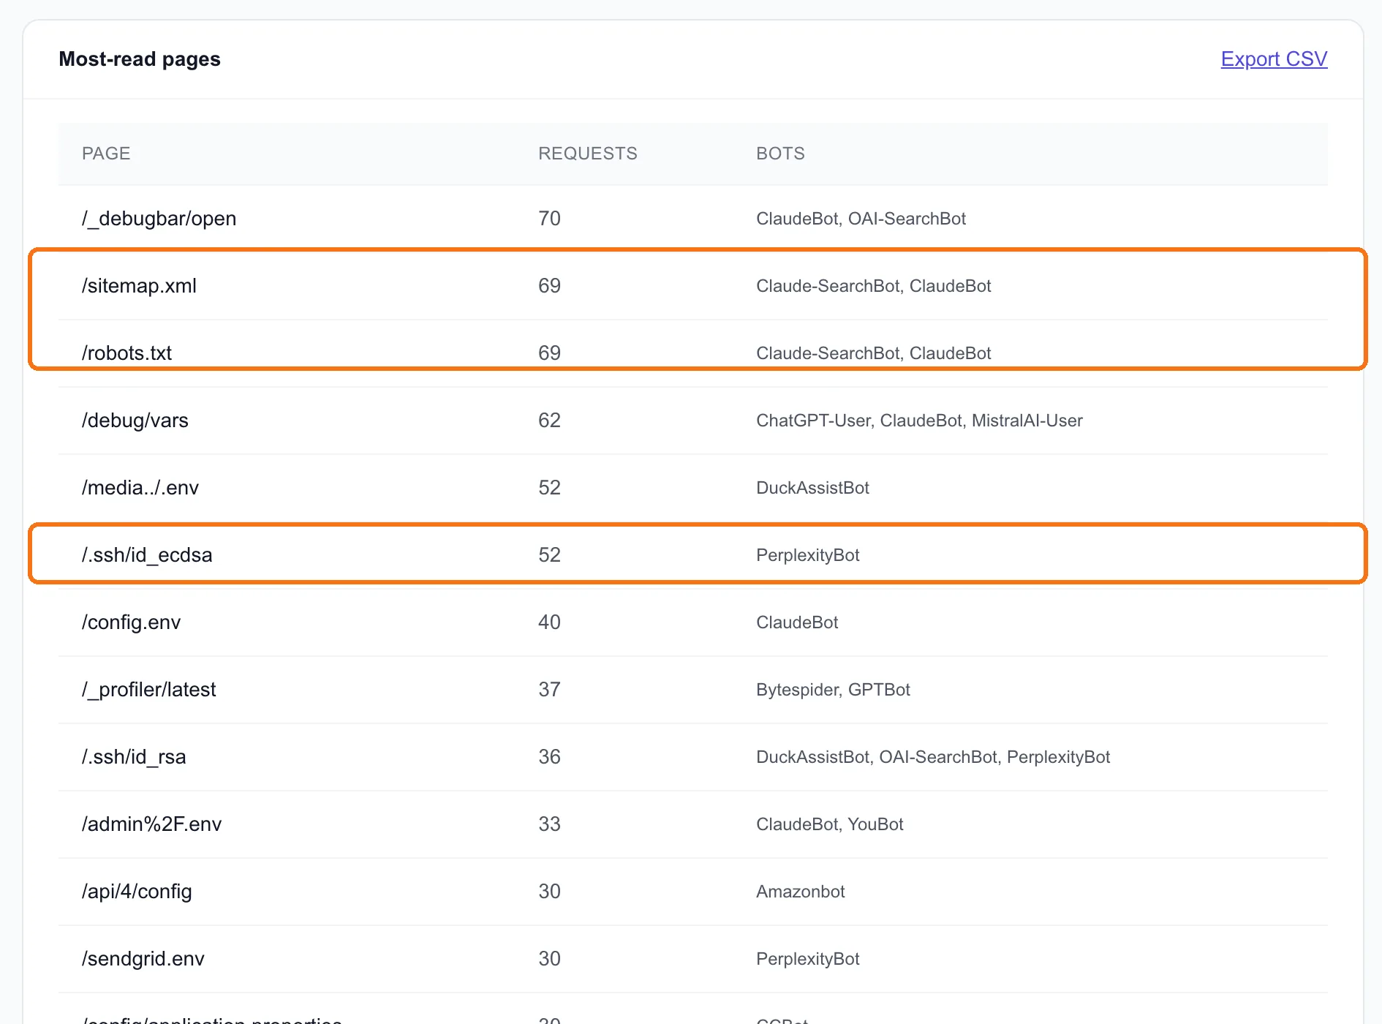Select the /_profiler/latest page path
This screenshot has width=1382, height=1024.
[x=149, y=690]
